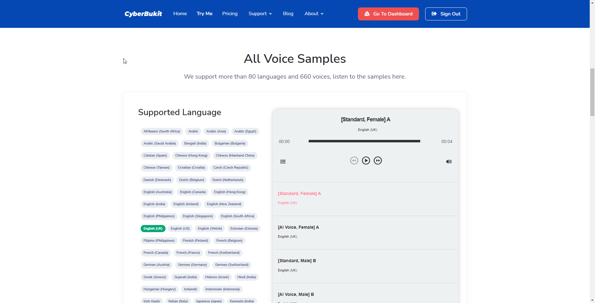Image resolution: width=595 pixels, height=303 pixels.
Task: Choose Croatian (Croatia) language
Action: [x=192, y=167]
